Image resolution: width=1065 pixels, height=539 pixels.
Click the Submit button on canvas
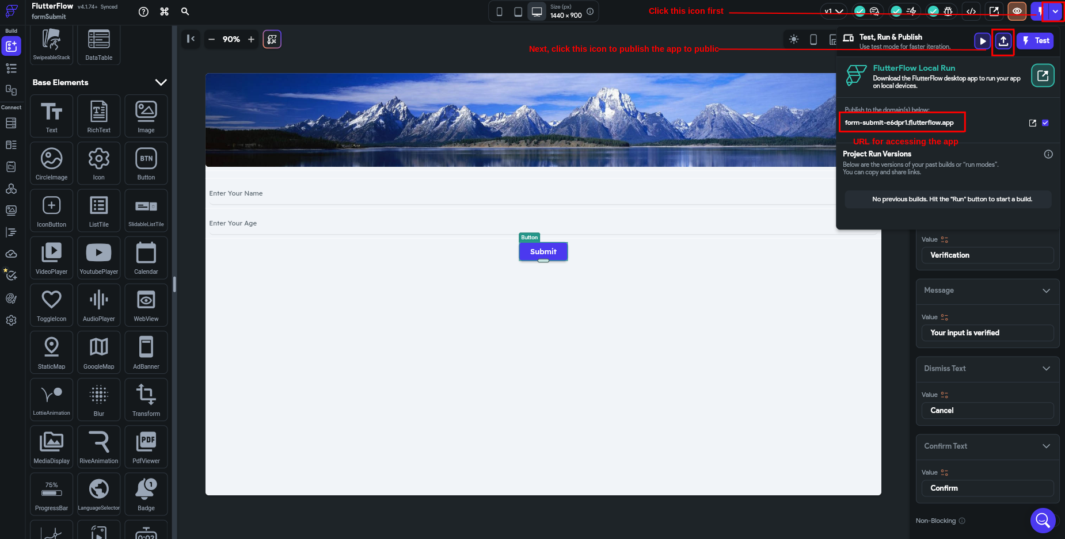tap(543, 251)
